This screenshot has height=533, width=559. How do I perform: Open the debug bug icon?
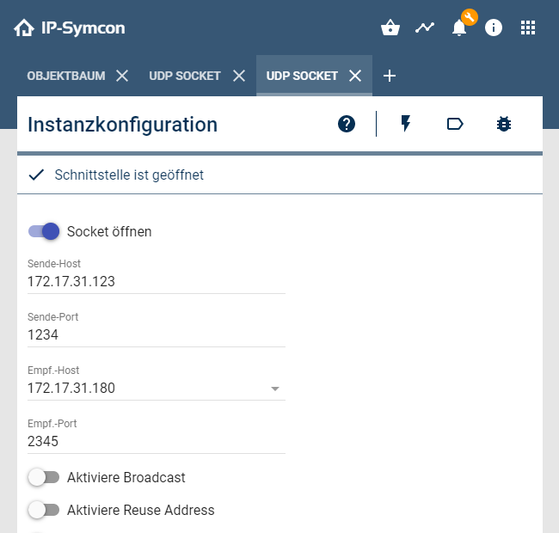[x=504, y=124]
